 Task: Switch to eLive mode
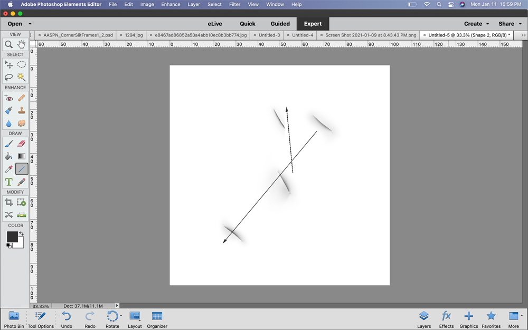coord(215,24)
